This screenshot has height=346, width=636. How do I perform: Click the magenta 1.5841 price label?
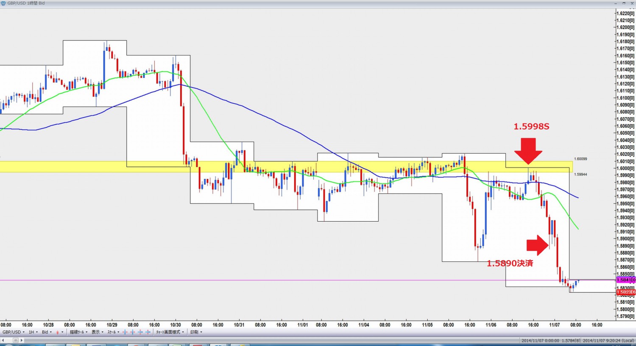[625, 280]
